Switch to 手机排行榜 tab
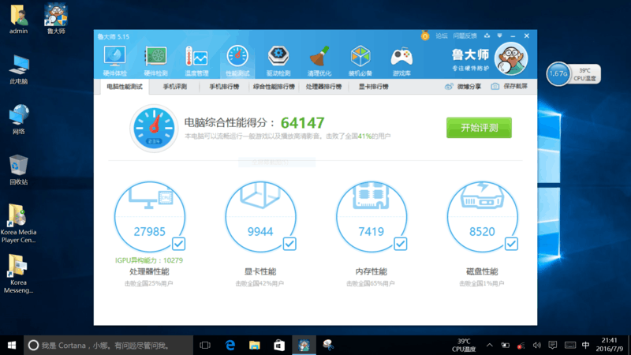The width and height of the screenshot is (631, 355). (224, 87)
